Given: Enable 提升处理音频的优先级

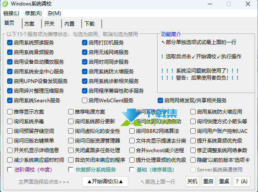Looking at the screenshot, I should click(x=132, y=160).
